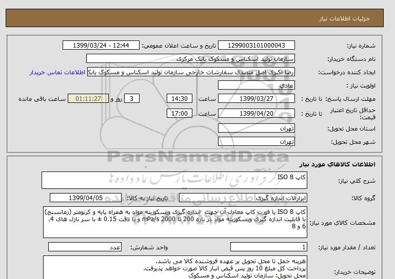Screen dimensions: 395x279
Task: Click the تعداد / مقدار مورد نیاز label
Action: [347, 248]
